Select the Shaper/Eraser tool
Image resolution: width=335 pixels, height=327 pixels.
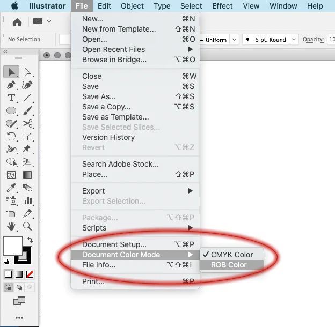(x=11, y=123)
